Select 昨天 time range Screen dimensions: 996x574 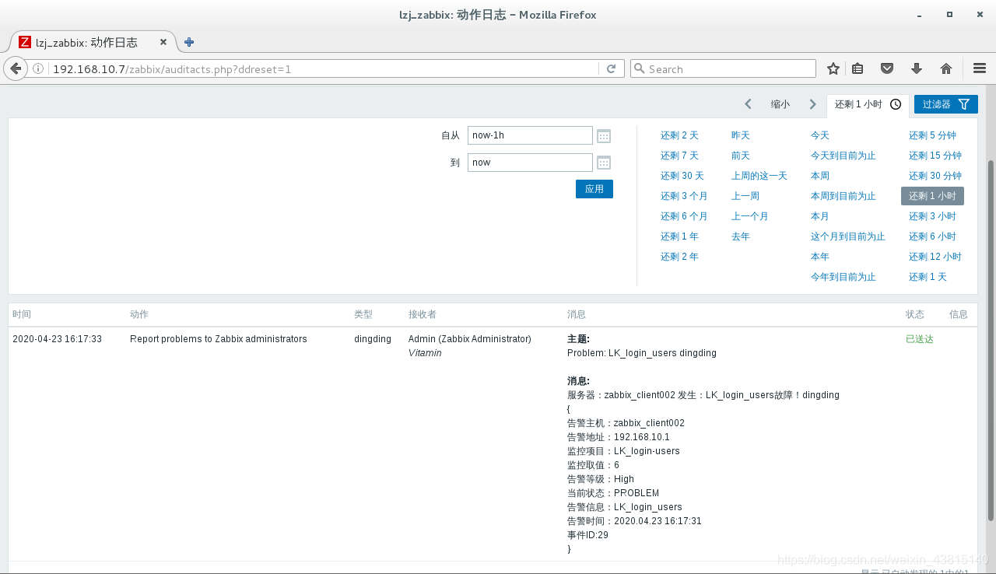coord(741,135)
